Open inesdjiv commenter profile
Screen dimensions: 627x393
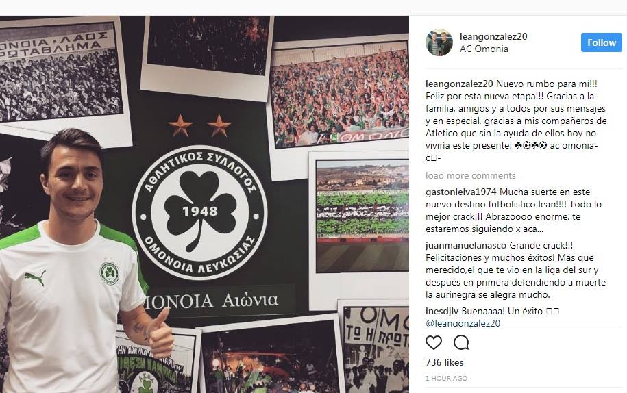tap(442, 311)
